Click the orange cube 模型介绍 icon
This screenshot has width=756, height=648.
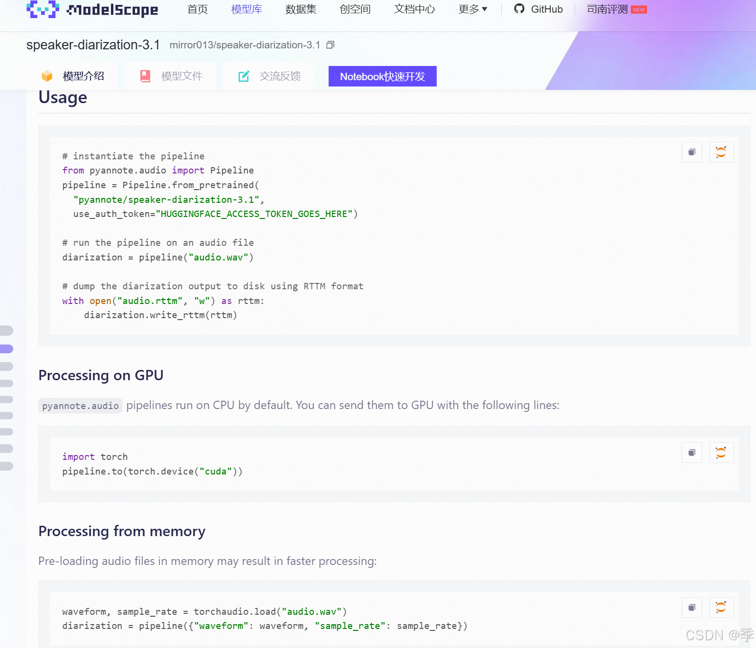47,76
